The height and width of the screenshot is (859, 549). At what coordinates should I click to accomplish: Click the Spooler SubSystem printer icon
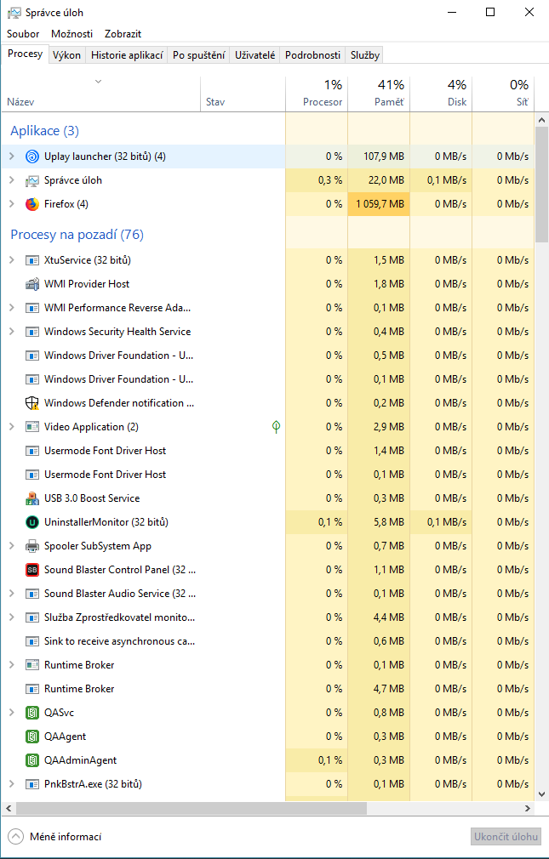click(32, 546)
